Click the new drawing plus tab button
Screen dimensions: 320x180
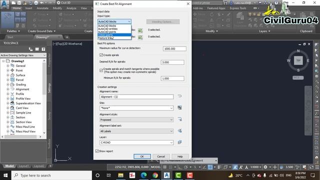click(x=67, y=37)
